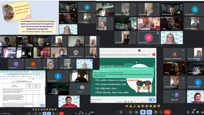Select the pink И avatar participant tile
Image resolution: width=204 pixels, height=115 pixels.
coord(149,38)
